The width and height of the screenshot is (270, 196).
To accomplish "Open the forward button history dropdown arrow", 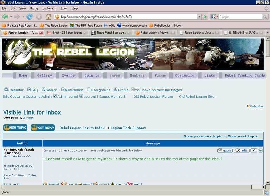I will pyautogui.click(x=23, y=17).
